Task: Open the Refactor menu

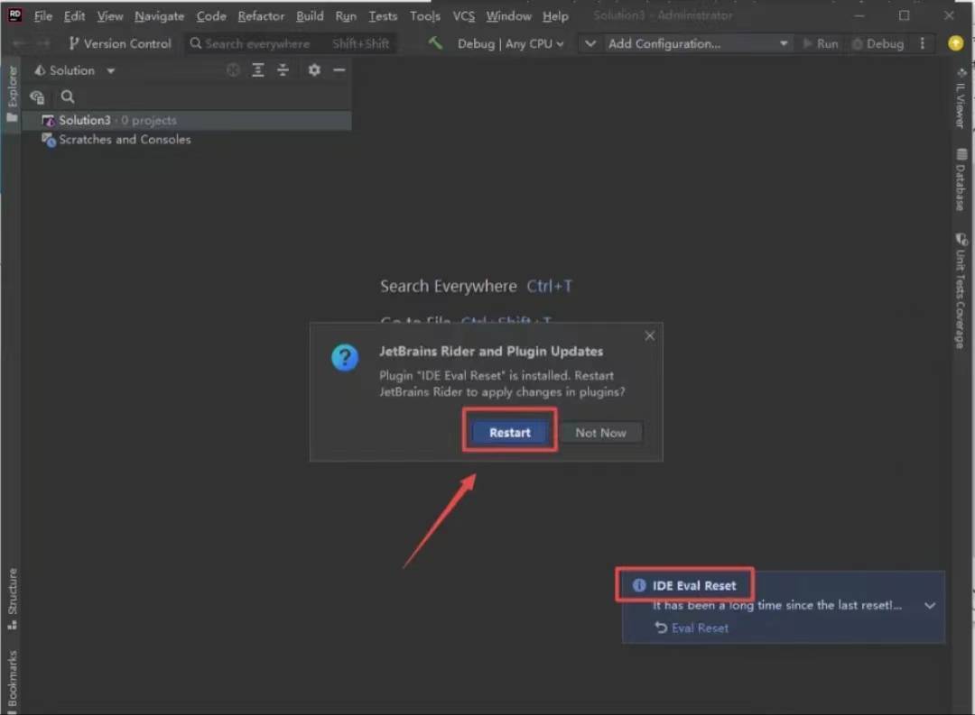Action: tap(261, 16)
